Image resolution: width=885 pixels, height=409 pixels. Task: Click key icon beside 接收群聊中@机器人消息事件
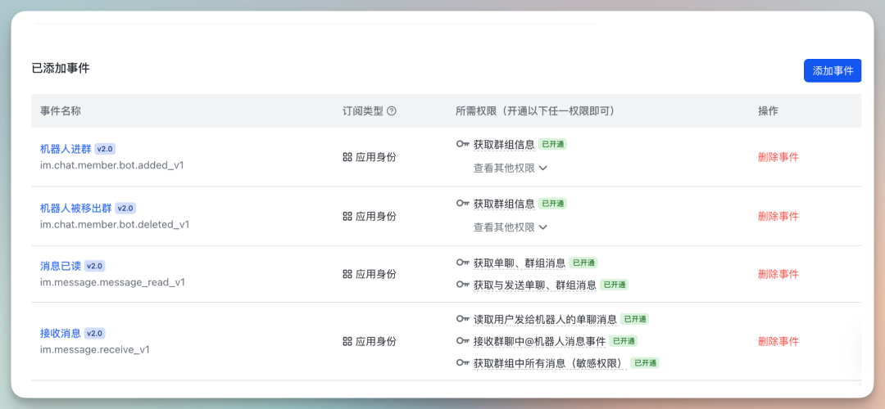(x=463, y=341)
